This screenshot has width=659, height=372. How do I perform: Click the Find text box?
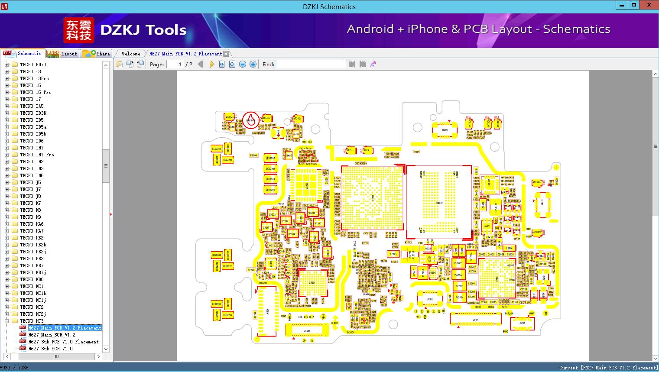[x=312, y=64]
